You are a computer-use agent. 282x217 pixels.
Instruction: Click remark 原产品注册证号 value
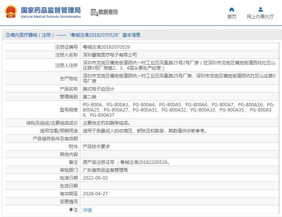(x=126, y=162)
